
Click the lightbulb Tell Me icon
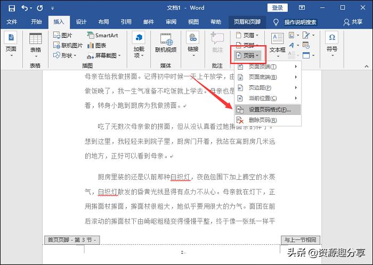click(276, 22)
